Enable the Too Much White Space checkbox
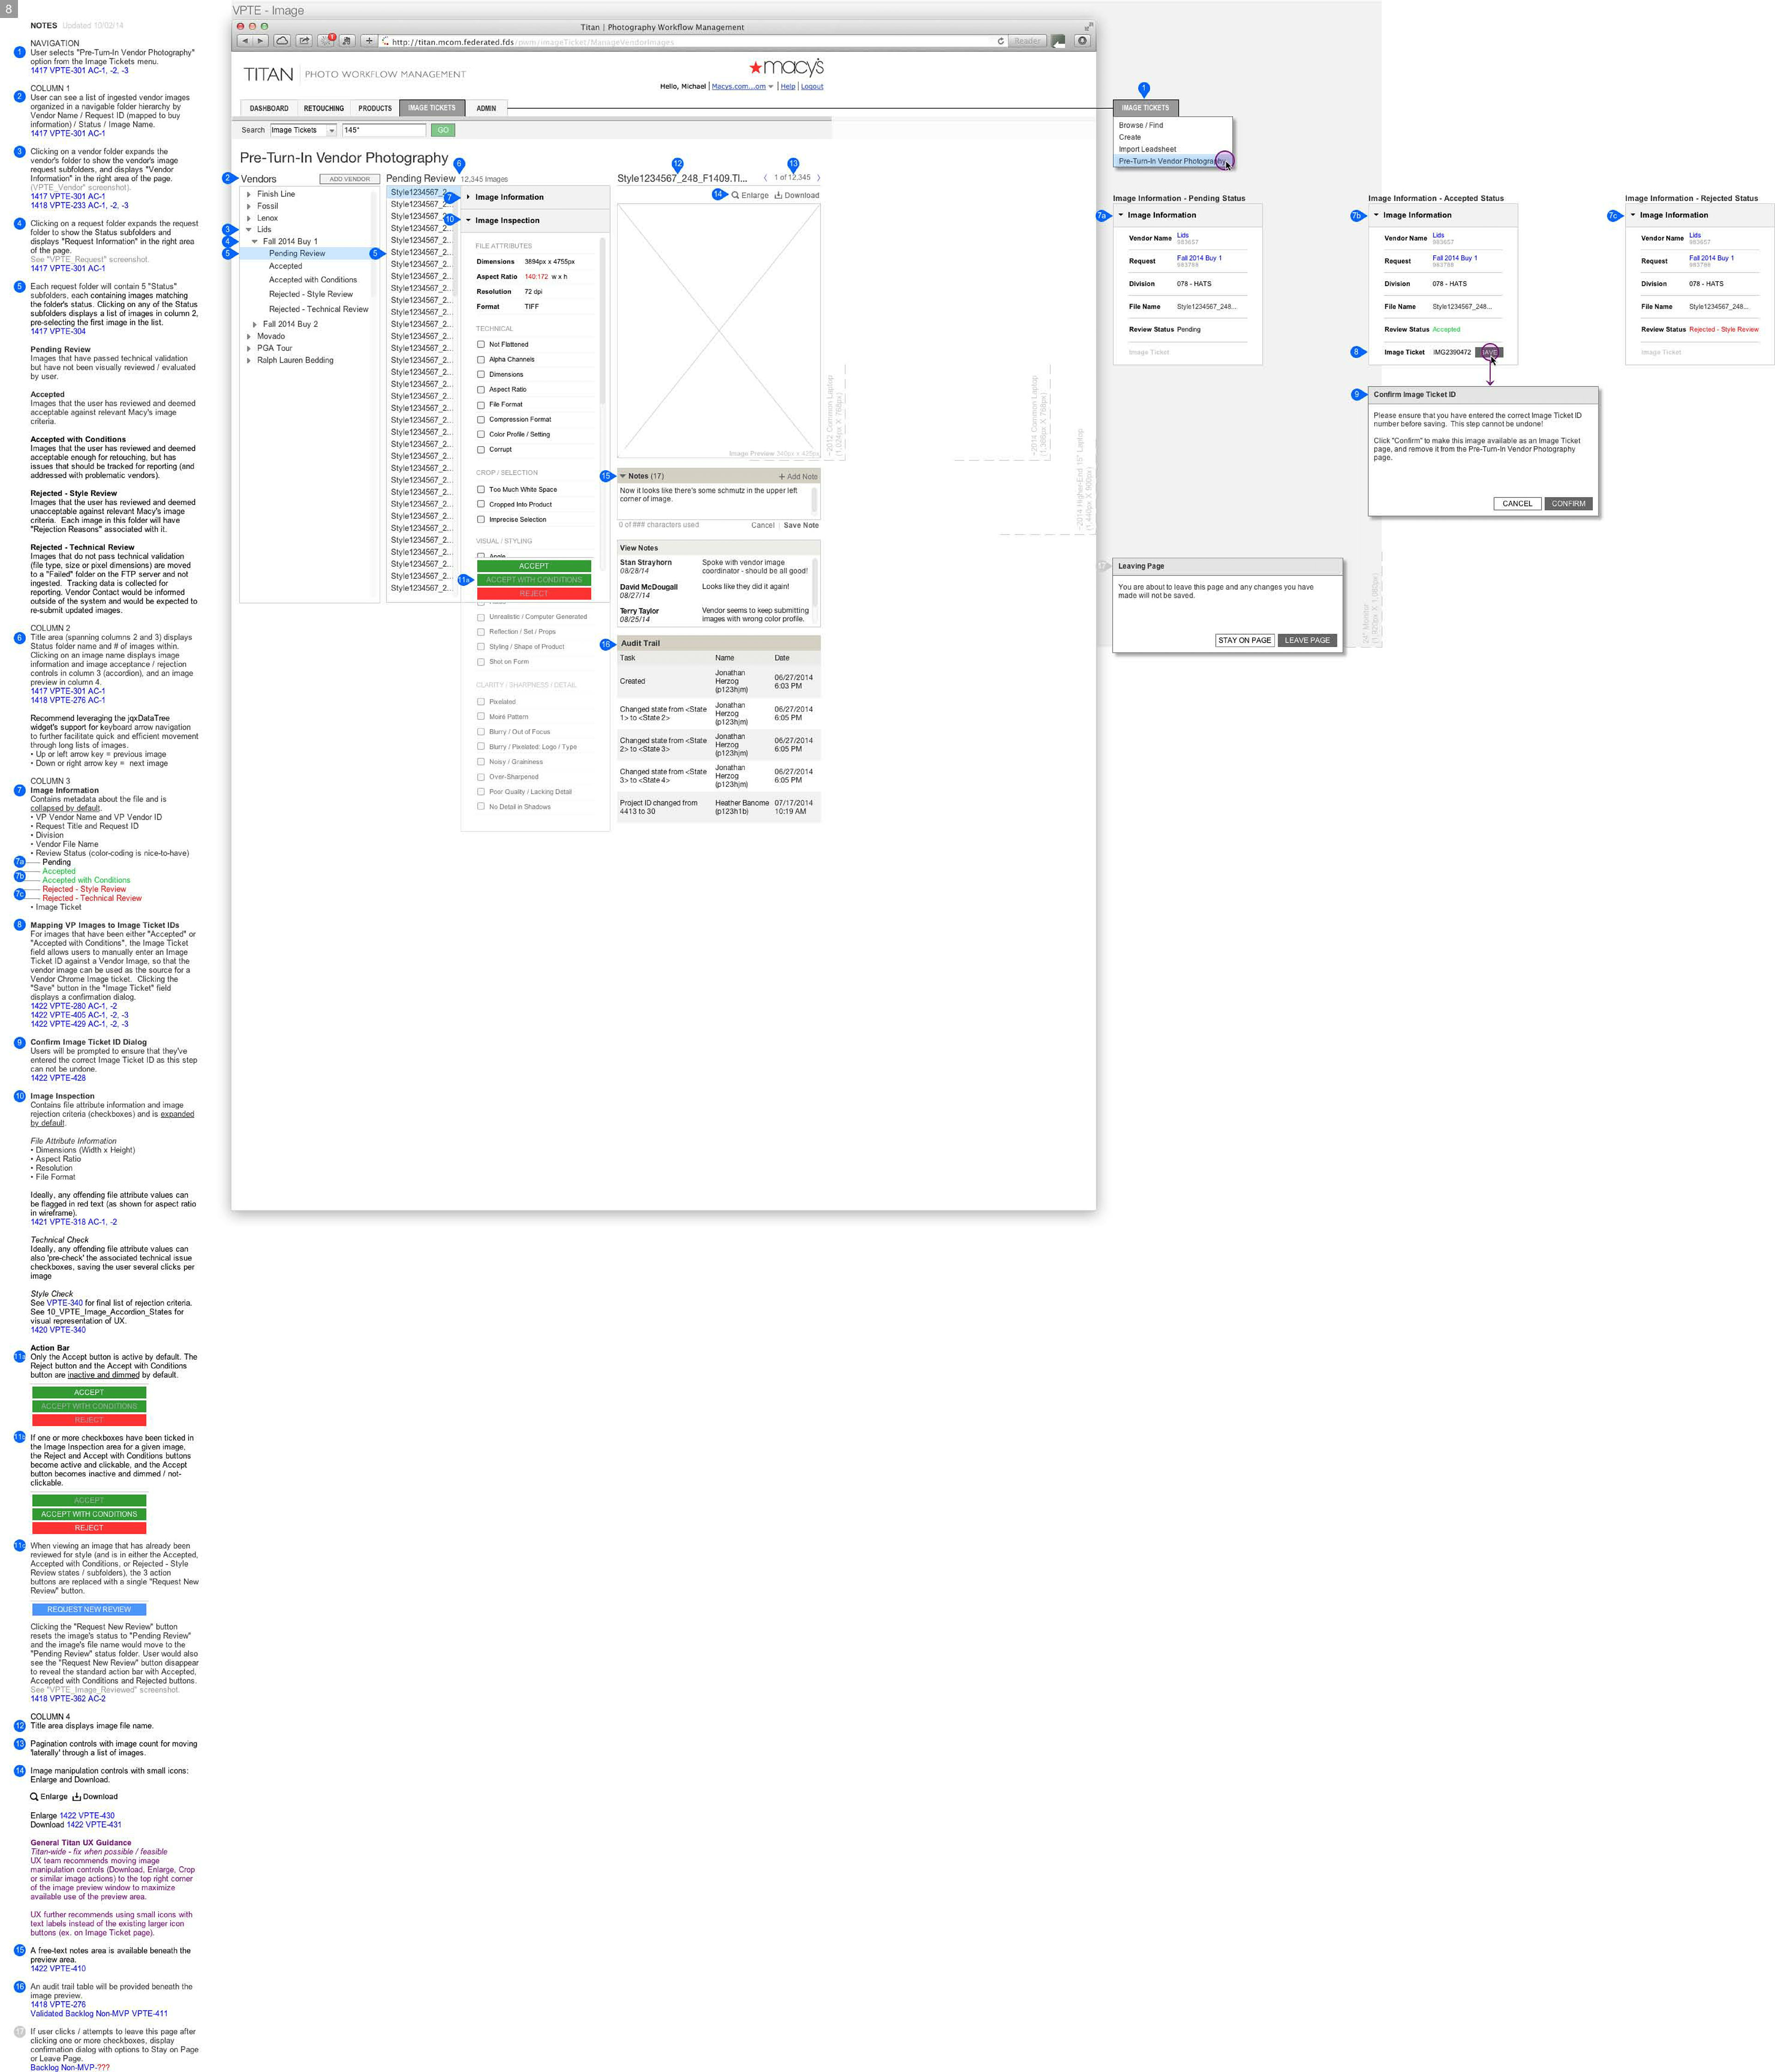The width and height of the screenshot is (1775, 2072). tap(481, 489)
